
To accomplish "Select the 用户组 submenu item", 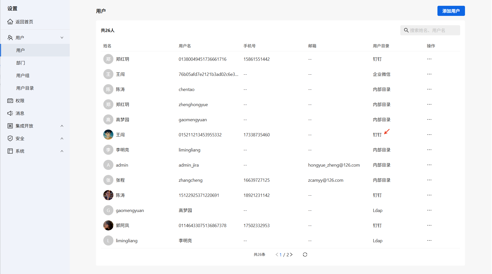I will (23, 75).
